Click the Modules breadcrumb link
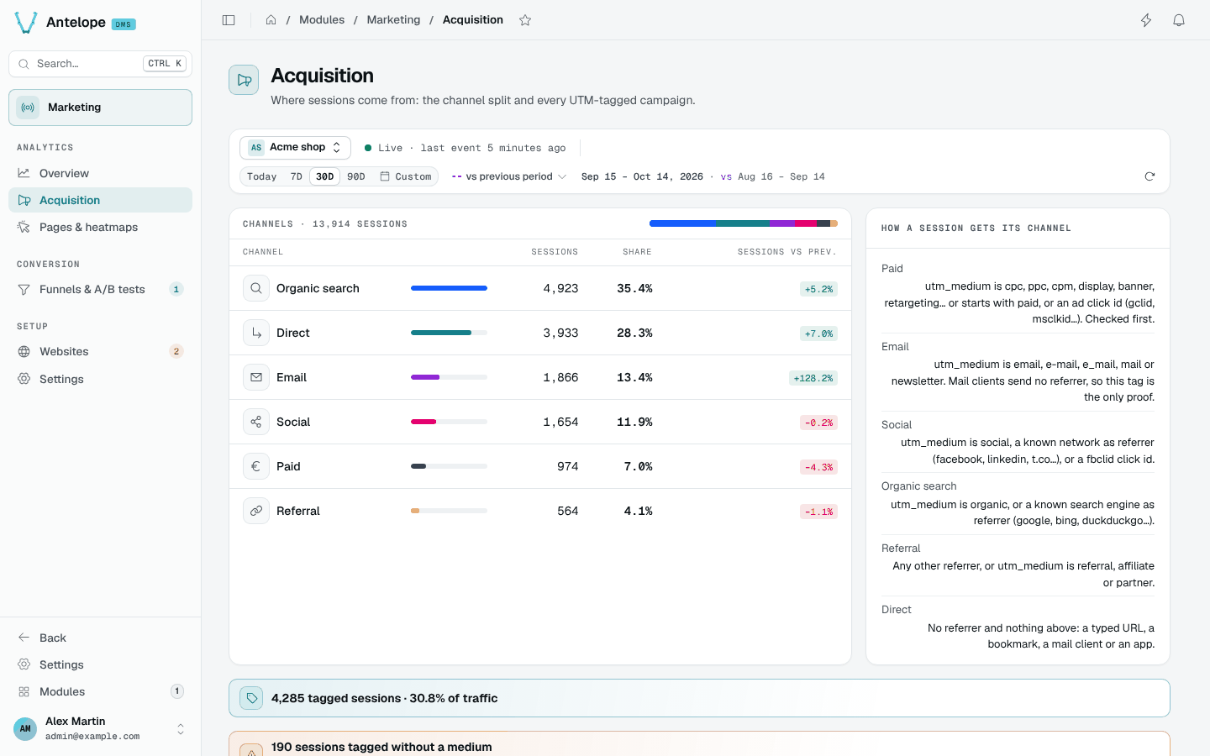 click(x=322, y=20)
